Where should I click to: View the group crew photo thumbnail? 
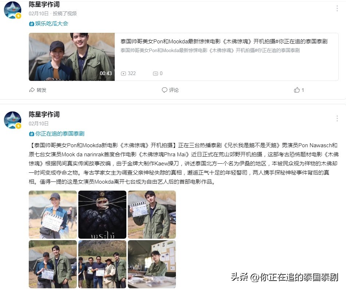tap(102, 264)
